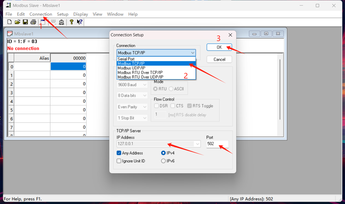345x204 pixels.
Task: Click the Open folder toolbar icon
Action: click(17, 22)
